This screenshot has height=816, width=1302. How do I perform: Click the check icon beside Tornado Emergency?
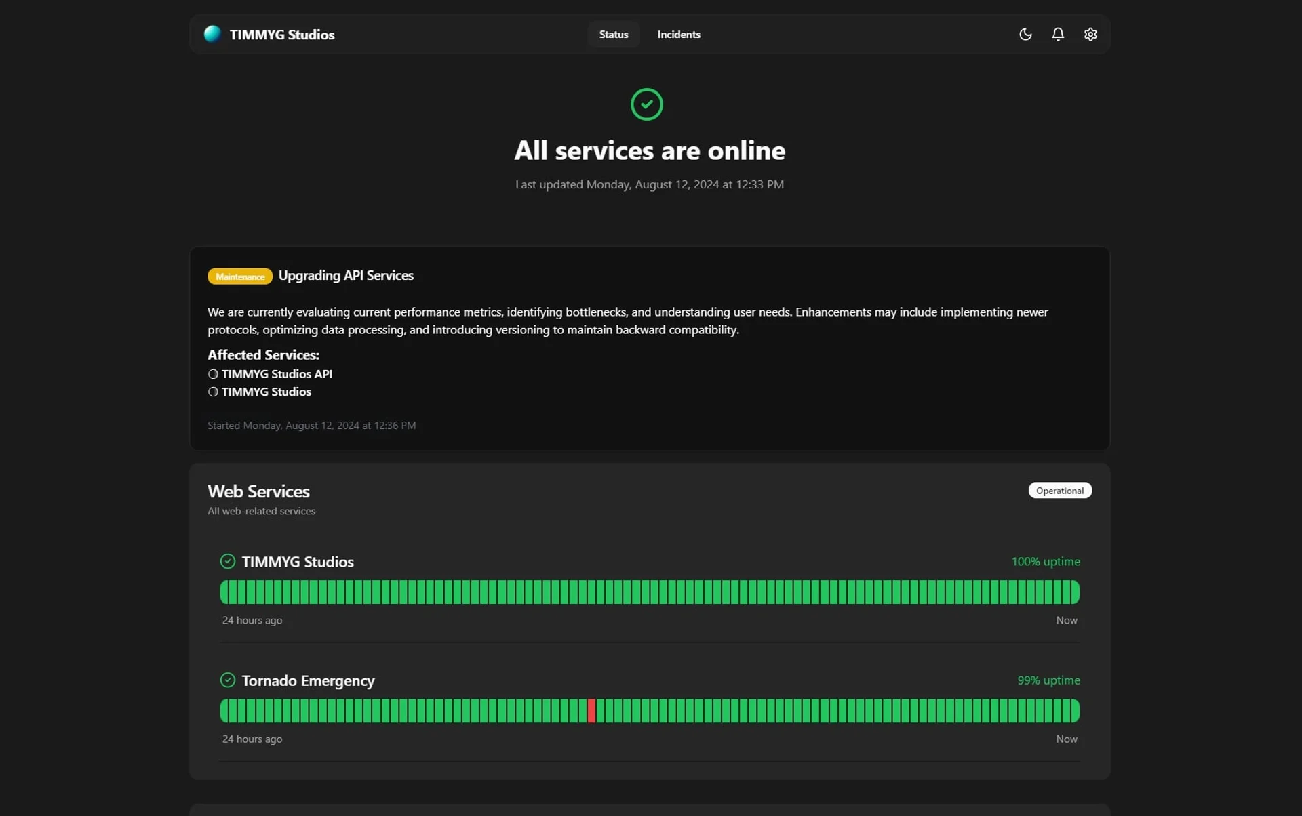(x=227, y=680)
